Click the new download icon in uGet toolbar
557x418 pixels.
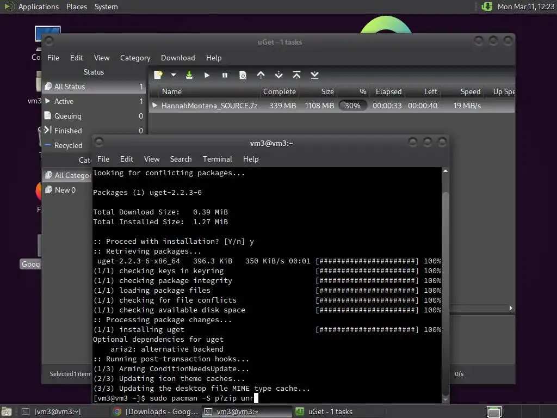[158, 75]
